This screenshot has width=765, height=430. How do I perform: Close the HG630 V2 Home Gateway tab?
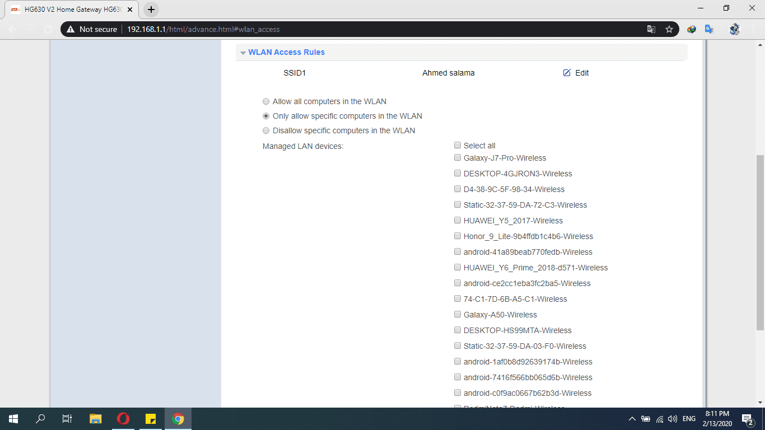click(130, 10)
